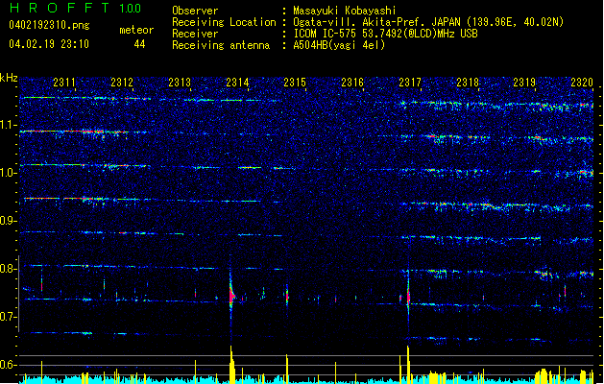This screenshot has height=384, width=604.
Task: Click the tallest yellow power spike at 2314
Action: pos(231,365)
